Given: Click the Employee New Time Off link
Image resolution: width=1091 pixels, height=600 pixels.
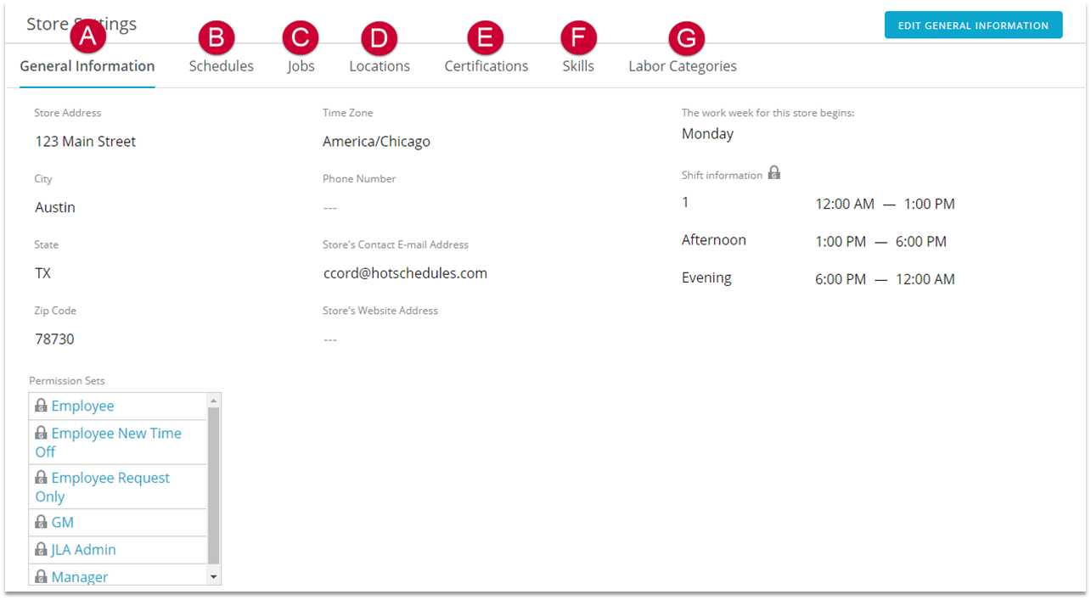Looking at the screenshot, I should 115,434.
